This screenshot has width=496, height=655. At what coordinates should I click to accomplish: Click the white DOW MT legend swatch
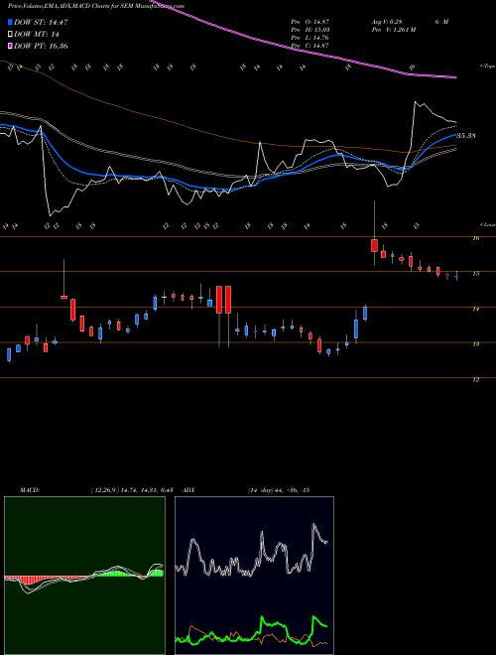[10, 35]
